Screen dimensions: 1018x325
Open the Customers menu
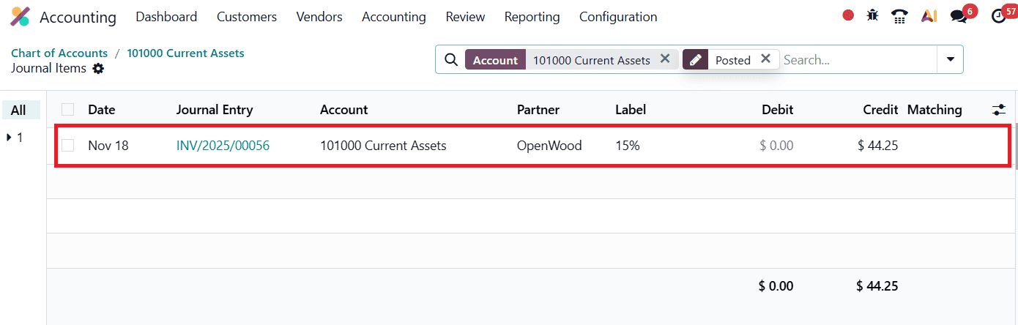(x=247, y=16)
